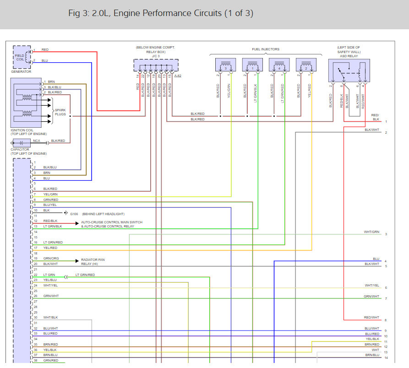
Task: Click the pin 17 'YEL/RED' wire label
Action: [50, 248]
